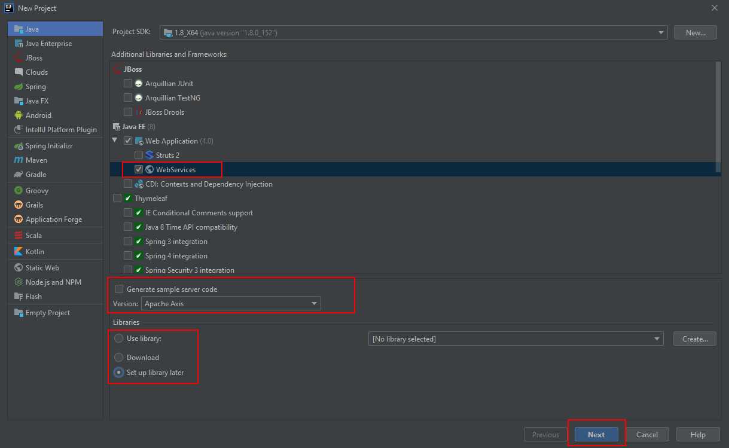The width and height of the screenshot is (729, 448).
Task: Select Empty Project in the list
Action: pos(55,312)
